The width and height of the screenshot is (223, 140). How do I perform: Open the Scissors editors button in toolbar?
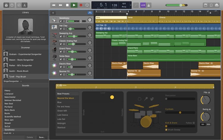click(24, 5)
